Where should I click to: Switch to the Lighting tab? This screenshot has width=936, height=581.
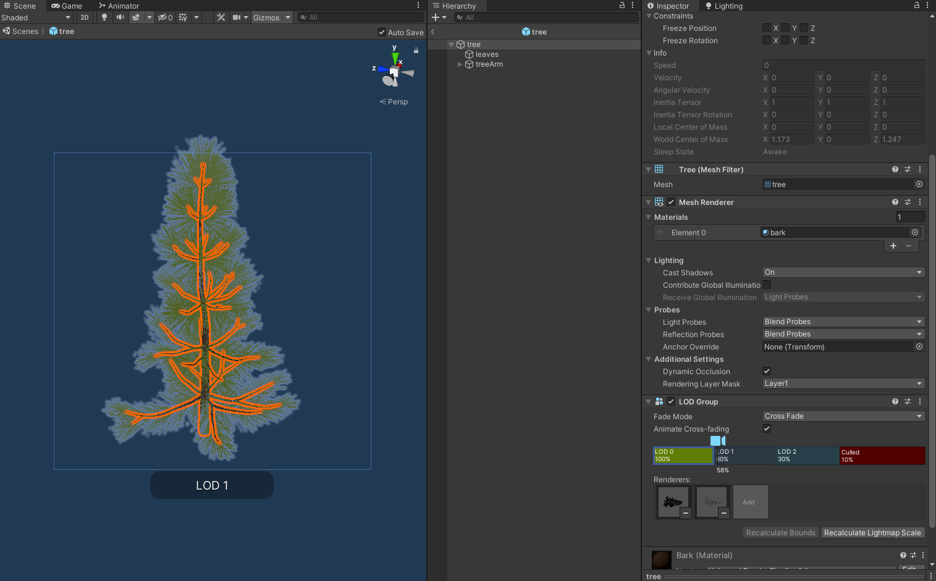point(728,6)
